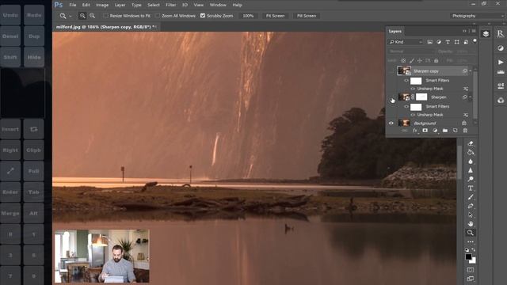Open the Zoom tool preset picker arrow

(x=71, y=16)
